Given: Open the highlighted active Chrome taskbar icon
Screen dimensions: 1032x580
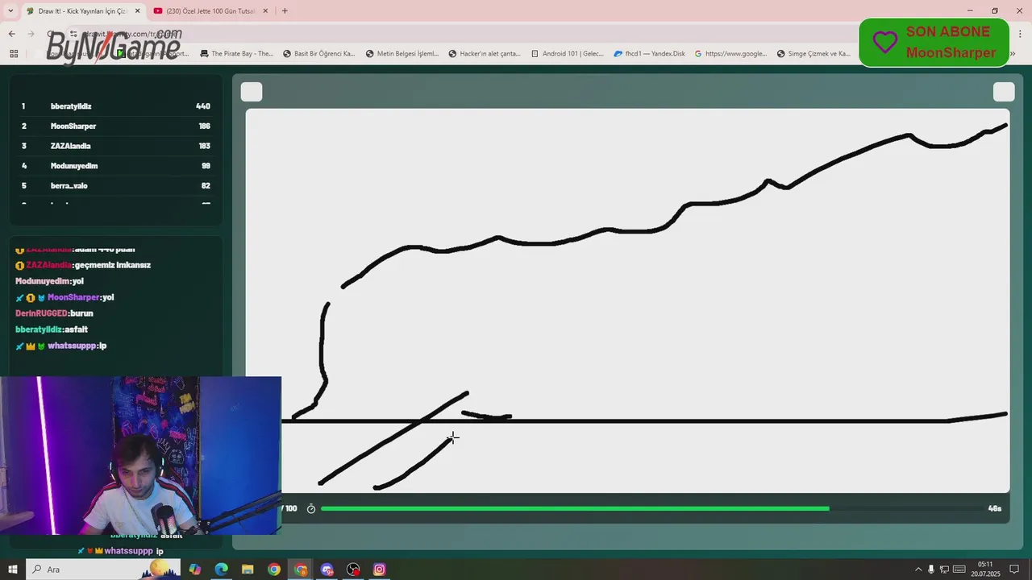Looking at the screenshot, I should click(x=301, y=570).
